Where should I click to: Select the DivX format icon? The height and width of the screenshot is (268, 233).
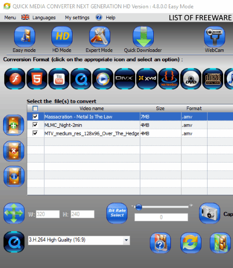[x=125, y=78]
